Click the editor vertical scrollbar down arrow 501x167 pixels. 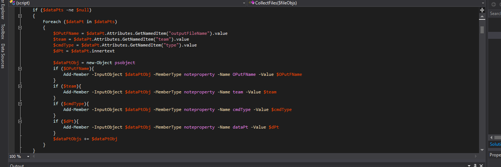tap(482, 150)
